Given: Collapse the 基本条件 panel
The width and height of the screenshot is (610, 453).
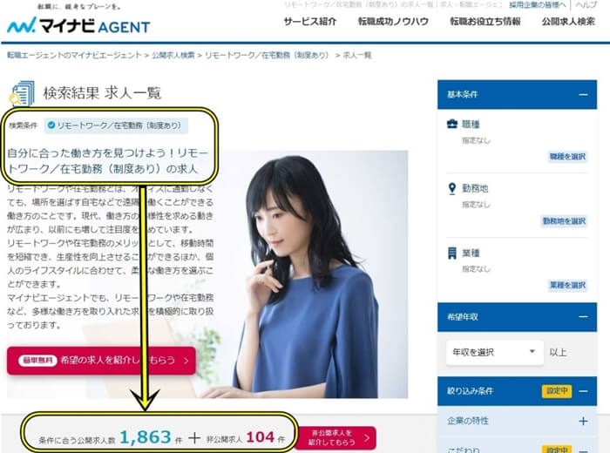Looking at the screenshot, I should [x=583, y=94].
